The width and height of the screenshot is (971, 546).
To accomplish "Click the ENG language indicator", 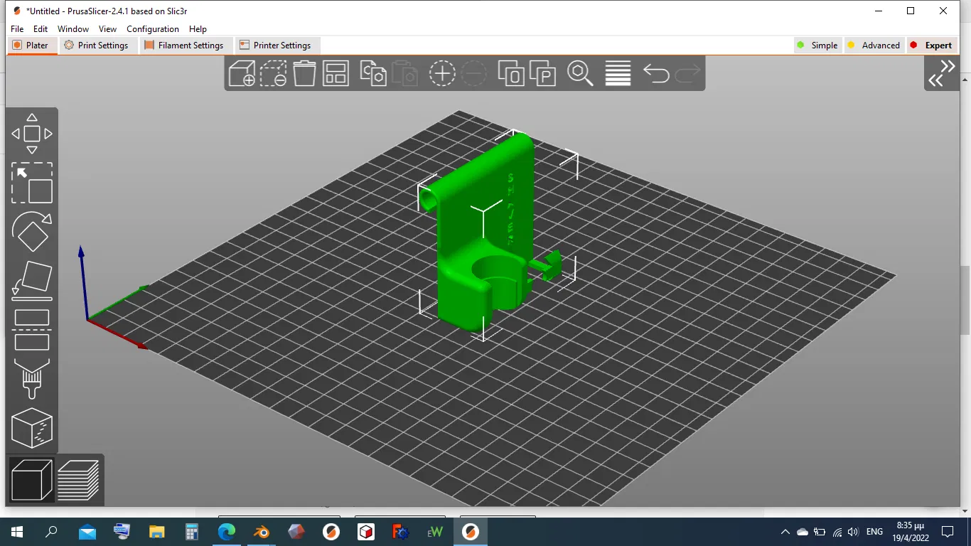I will (874, 531).
